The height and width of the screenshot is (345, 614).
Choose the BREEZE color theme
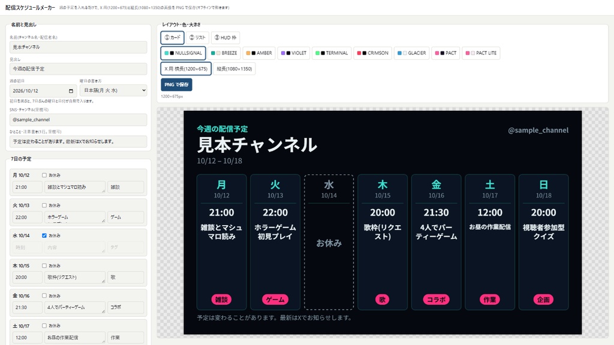click(x=224, y=53)
